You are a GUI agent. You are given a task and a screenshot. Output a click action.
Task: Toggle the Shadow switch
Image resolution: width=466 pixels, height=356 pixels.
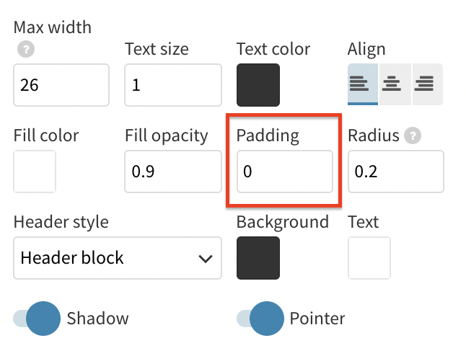[37, 319]
